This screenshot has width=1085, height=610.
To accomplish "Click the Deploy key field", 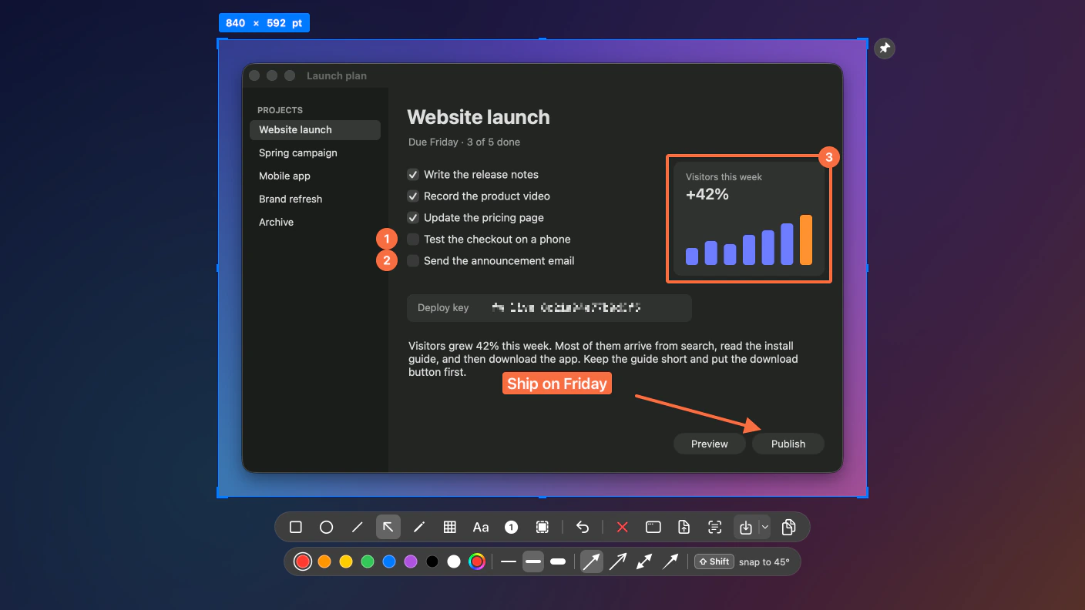I will (549, 308).
